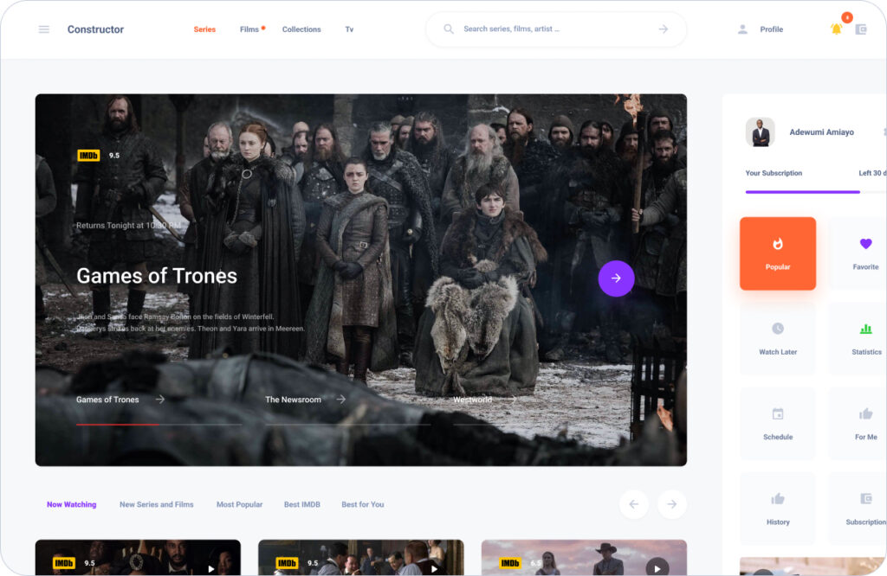This screenshot has width=887, height=576.
Task: Click the notification bell icon
Action: tap(836, 29)
